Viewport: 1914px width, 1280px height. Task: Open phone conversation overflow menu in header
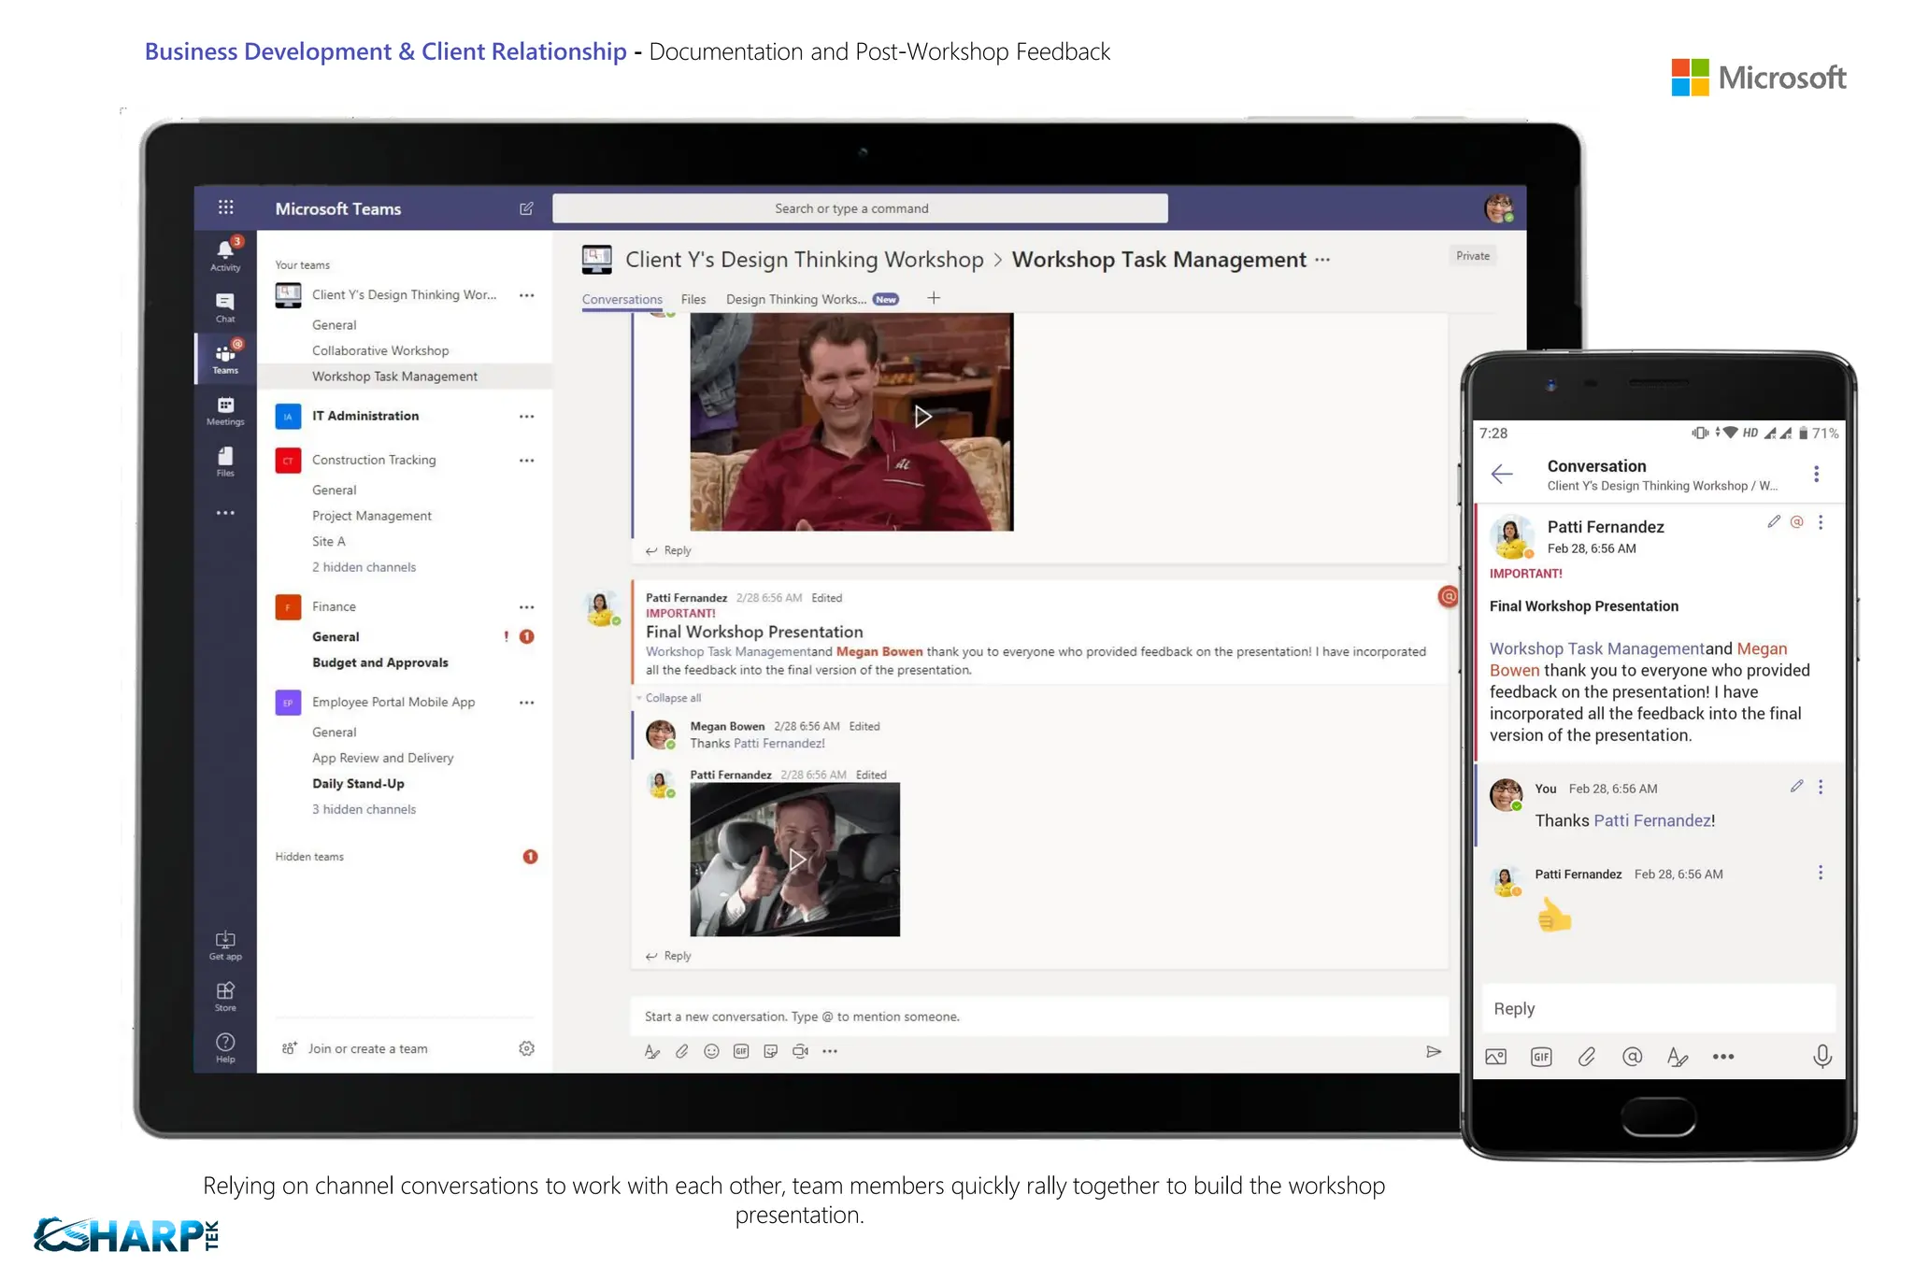click(x=1816, y=474)
